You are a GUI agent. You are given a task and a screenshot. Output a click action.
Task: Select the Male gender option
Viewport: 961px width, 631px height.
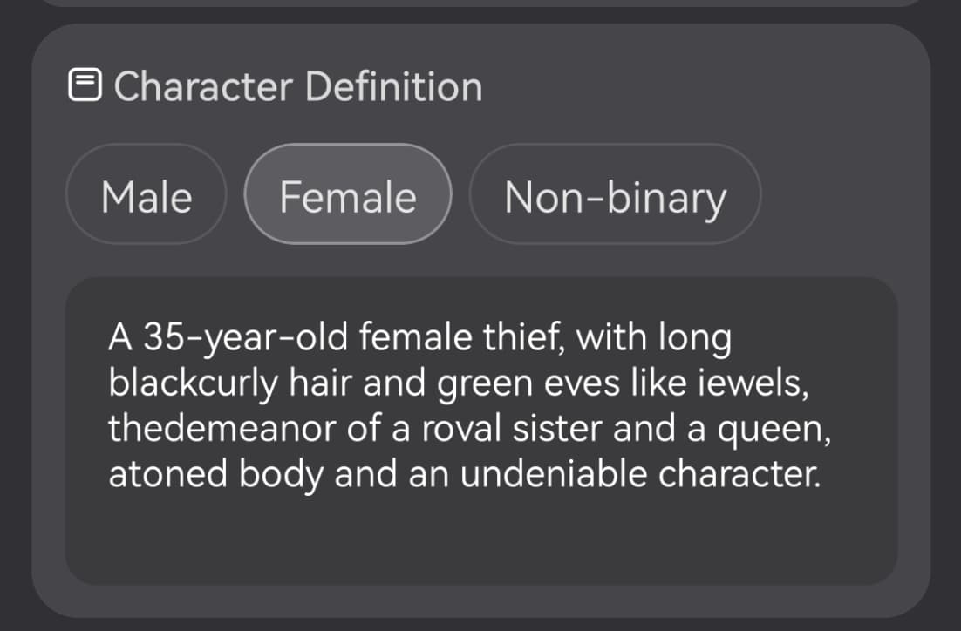tap(147, 196)
